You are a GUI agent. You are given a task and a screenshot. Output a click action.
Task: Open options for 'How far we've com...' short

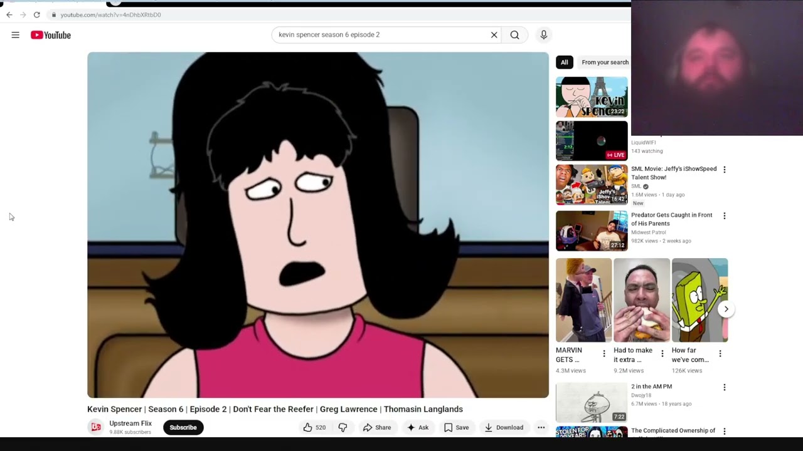tap(720, 354)
